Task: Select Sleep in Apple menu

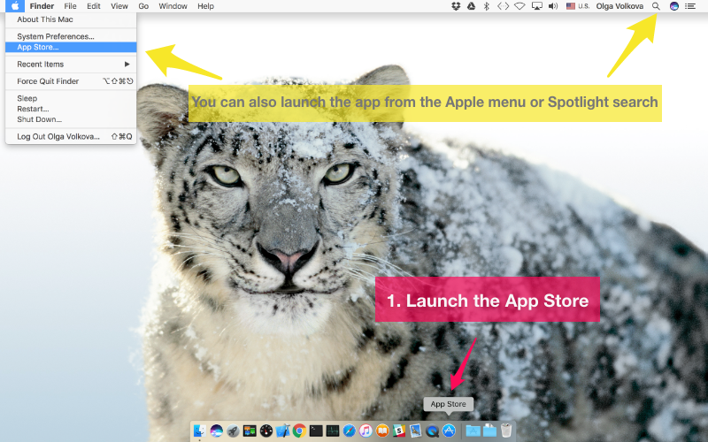Action: [x=71, y=98]
